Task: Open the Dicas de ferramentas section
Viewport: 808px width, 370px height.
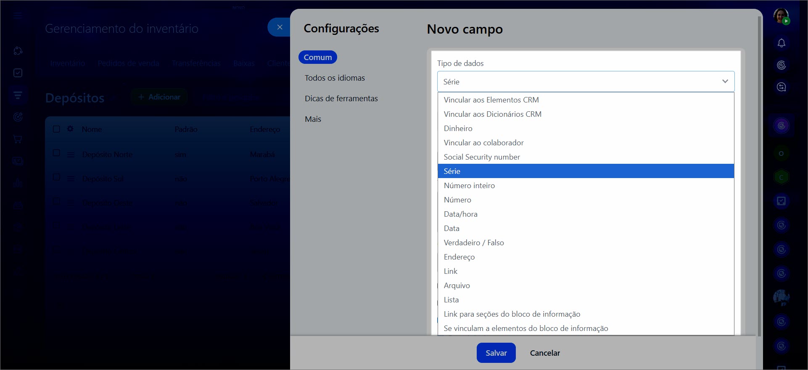Action: [341, 99]
